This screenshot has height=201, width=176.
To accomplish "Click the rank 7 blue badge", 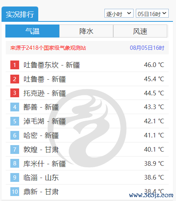I will [x=15, y=149].
